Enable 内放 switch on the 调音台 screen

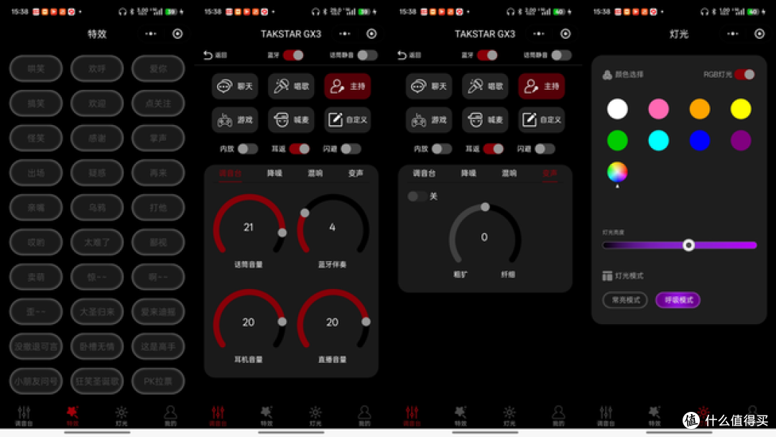coord(247,149)
